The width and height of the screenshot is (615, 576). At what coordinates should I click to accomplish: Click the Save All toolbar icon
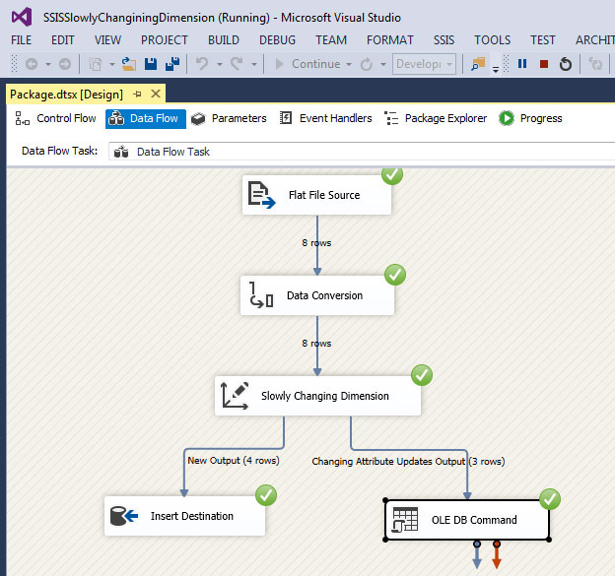[x=172, y=64]
